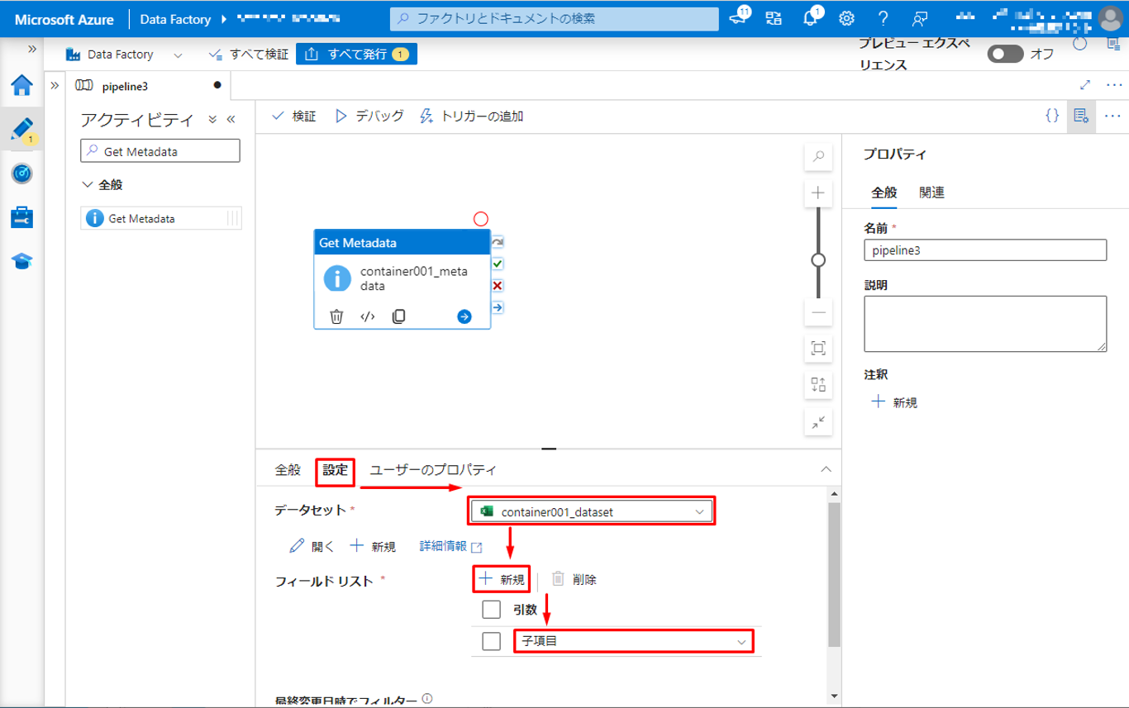Delete the Get Metadata activity trash icon

click(336, 316)
